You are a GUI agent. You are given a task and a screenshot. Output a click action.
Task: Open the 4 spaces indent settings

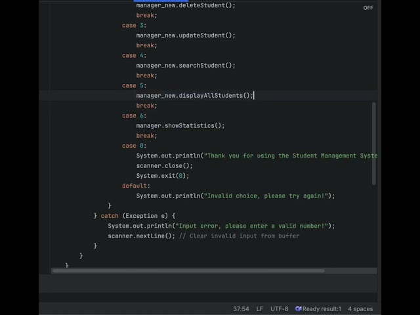pos(360,309)
